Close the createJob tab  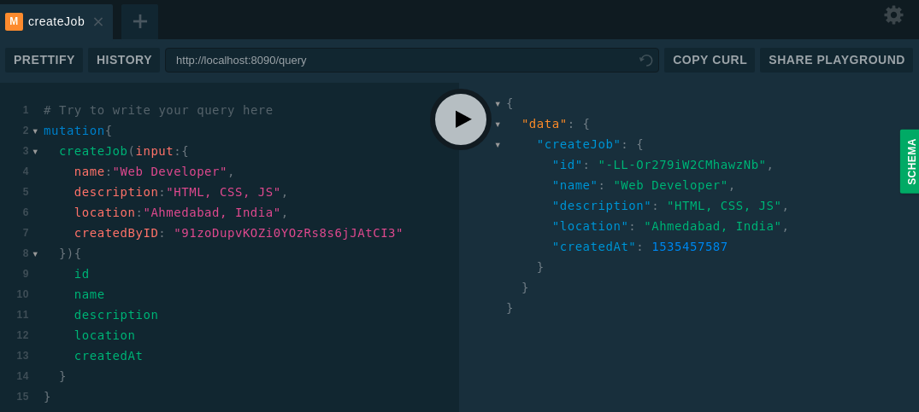98,22
